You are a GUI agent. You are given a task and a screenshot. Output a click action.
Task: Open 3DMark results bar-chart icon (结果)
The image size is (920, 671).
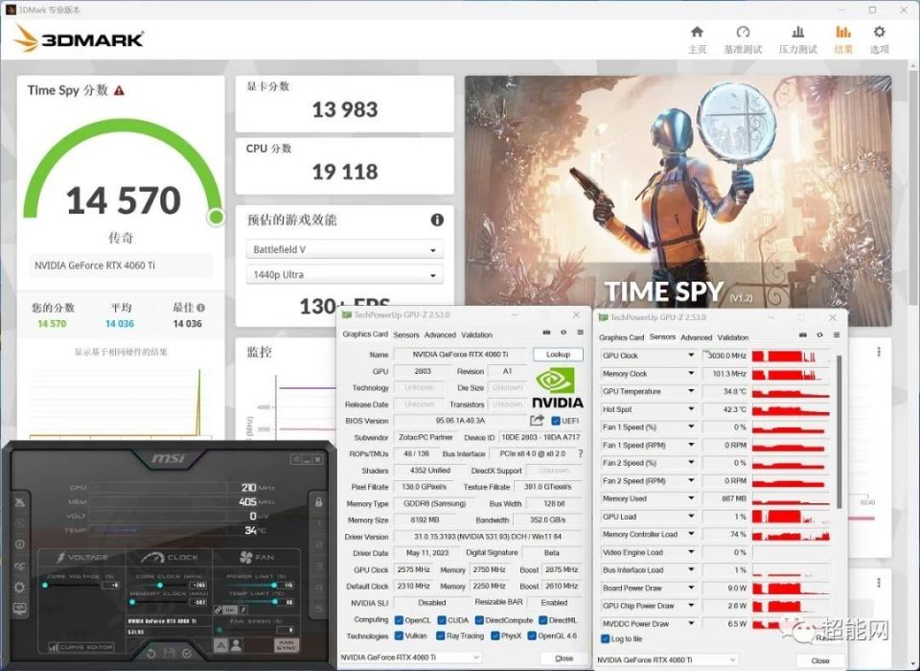tap(843, 32)
